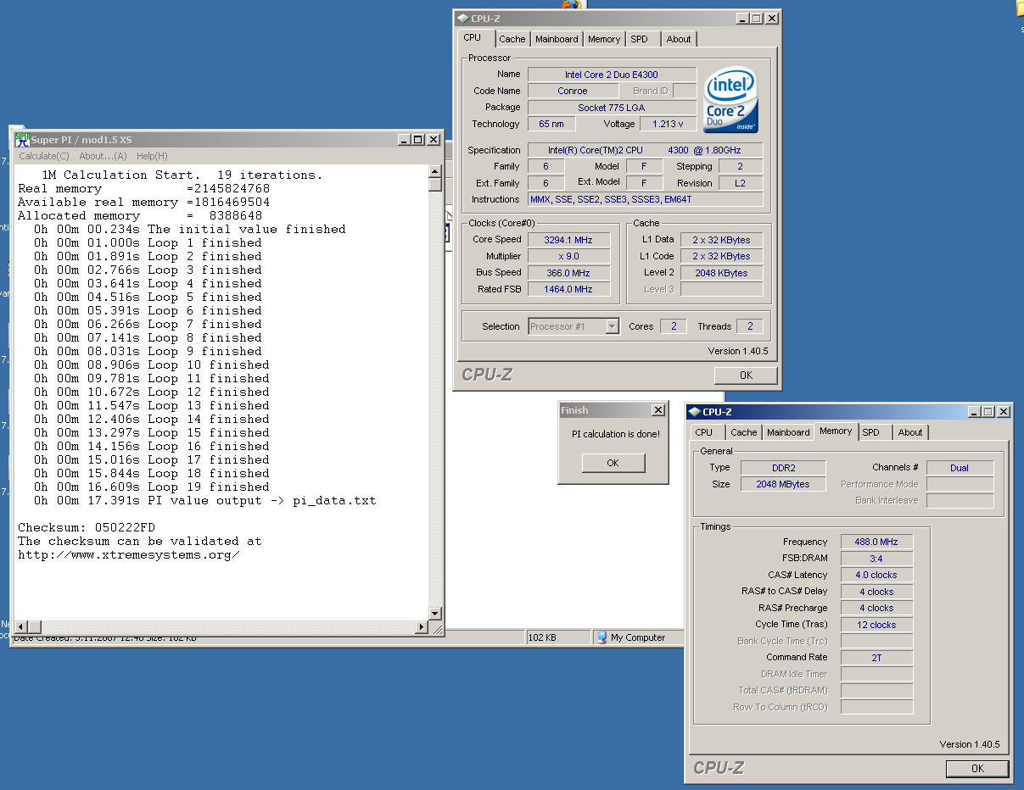The height and width of the screenshot is (790, 1024).
Task: Click the Revision L2 field
Action: click(x=740, y=183)
